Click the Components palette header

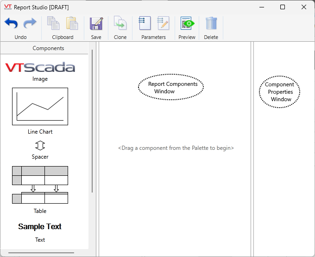(44, 48)
